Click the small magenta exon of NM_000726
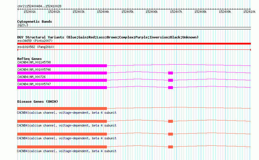The width and height of the screenshot is (259, 160). click(x=171, y=80)
